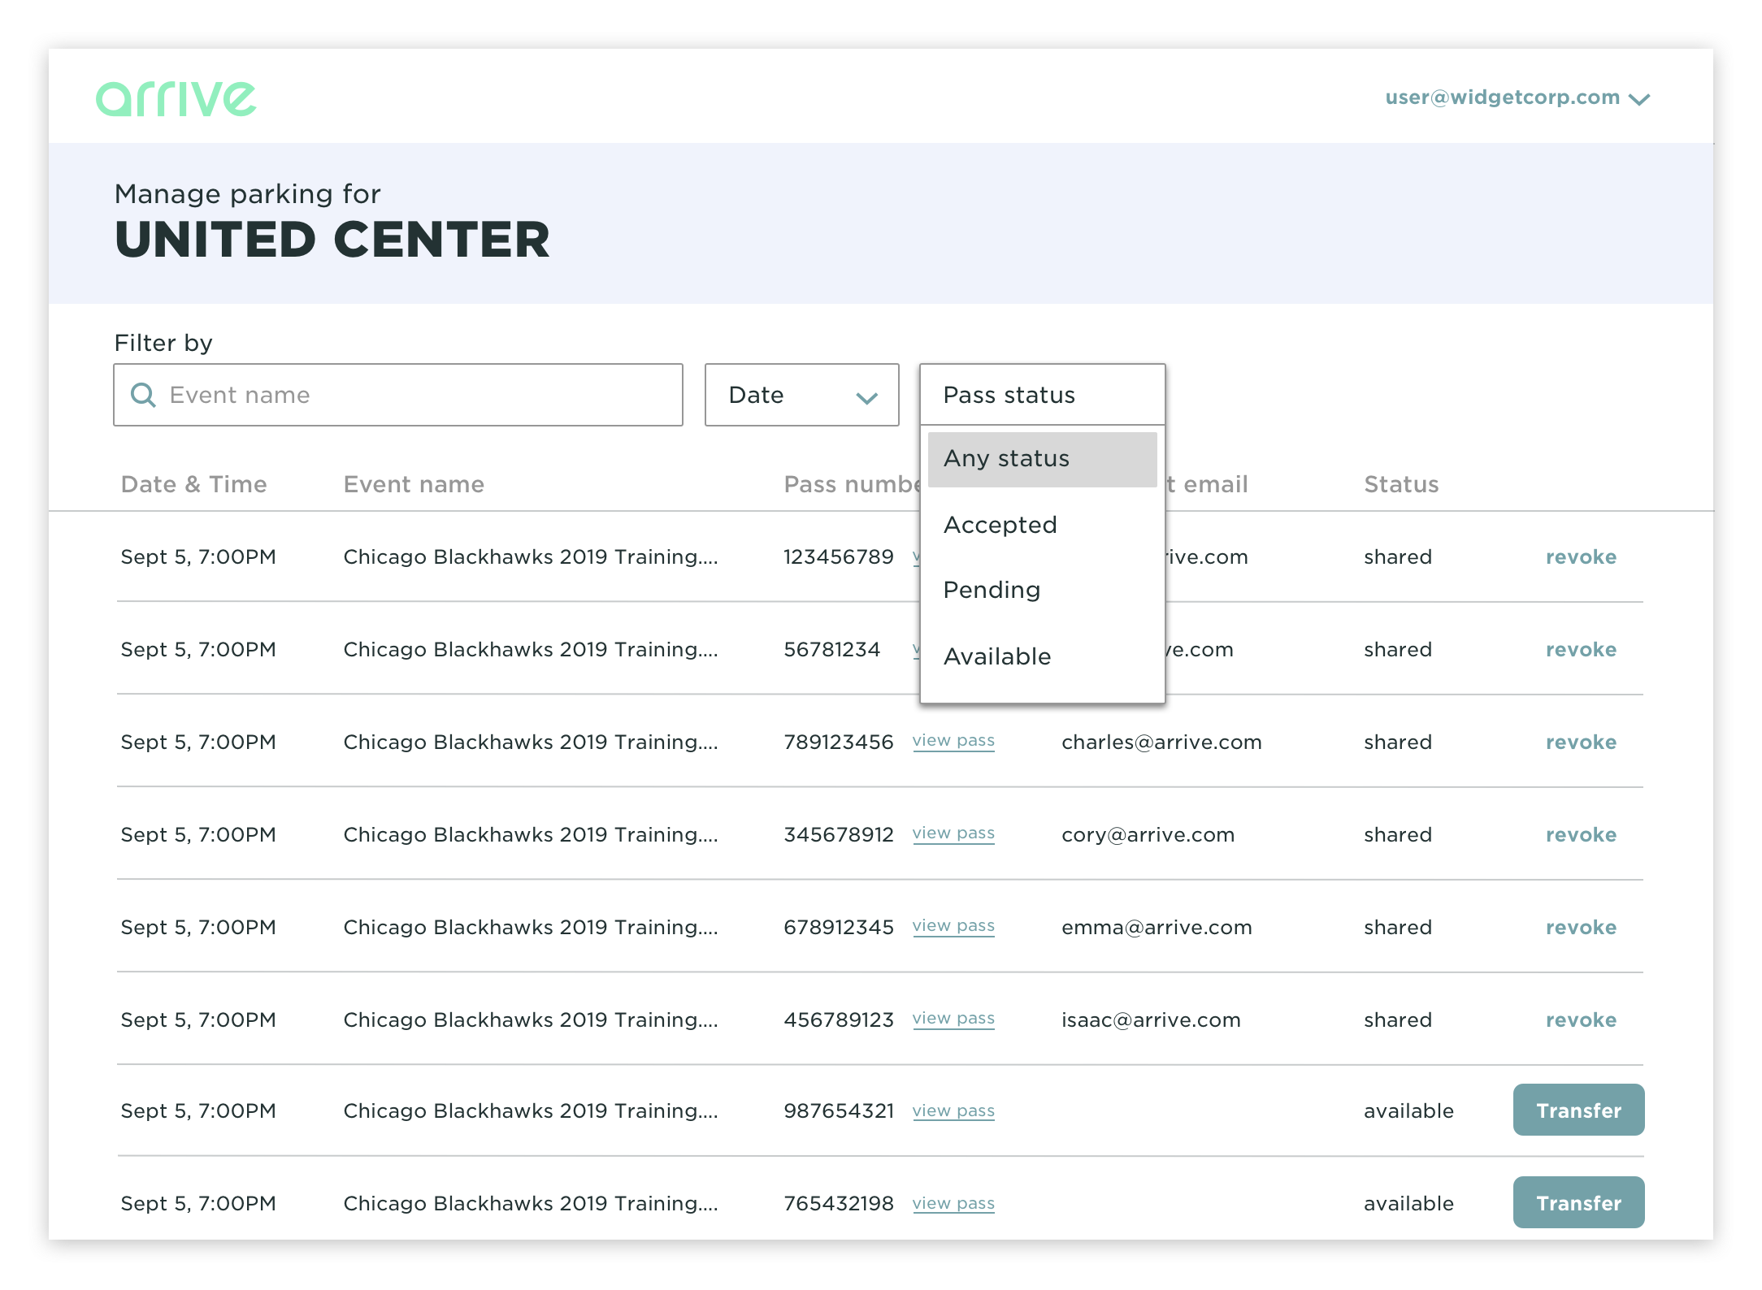Revoke pass 123456789
This screenshot has height=1290, width=1762.
point(1581,557)
